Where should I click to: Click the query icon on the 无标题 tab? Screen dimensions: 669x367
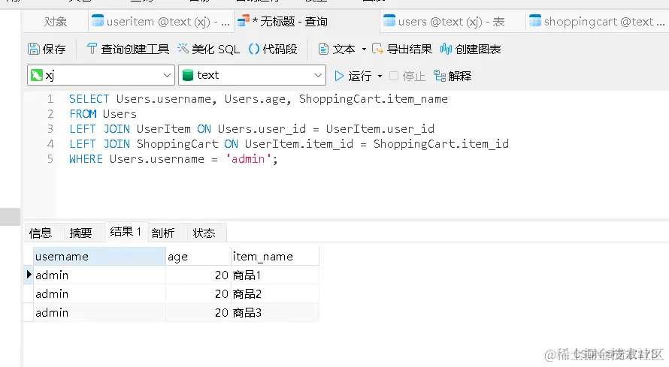(244, 20)
